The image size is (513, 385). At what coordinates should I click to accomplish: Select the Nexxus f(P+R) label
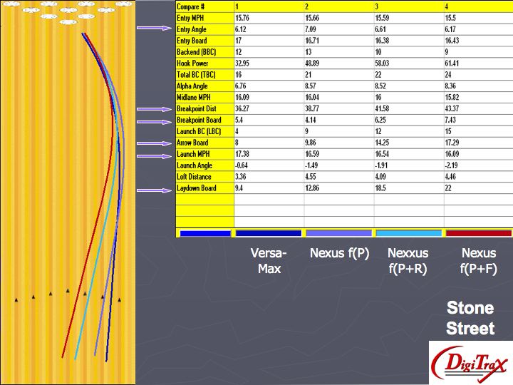(408, 261)
